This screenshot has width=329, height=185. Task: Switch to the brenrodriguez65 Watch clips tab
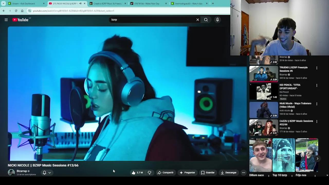coord(189,4)
